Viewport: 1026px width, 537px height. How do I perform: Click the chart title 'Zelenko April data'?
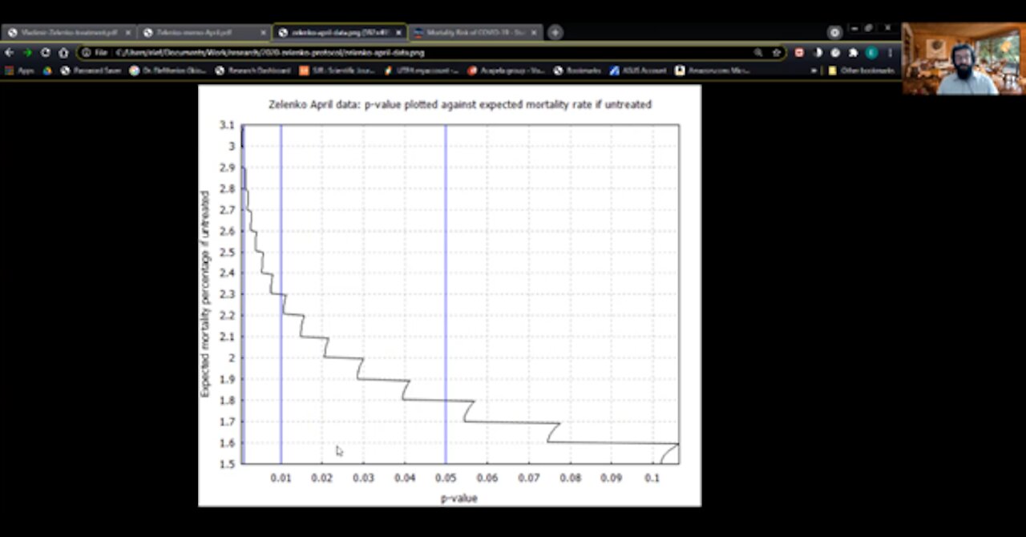(x=459, y=104)
